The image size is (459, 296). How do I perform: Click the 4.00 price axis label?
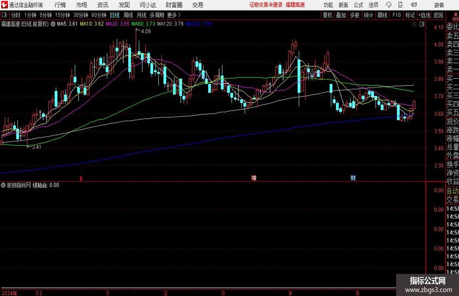439,45
